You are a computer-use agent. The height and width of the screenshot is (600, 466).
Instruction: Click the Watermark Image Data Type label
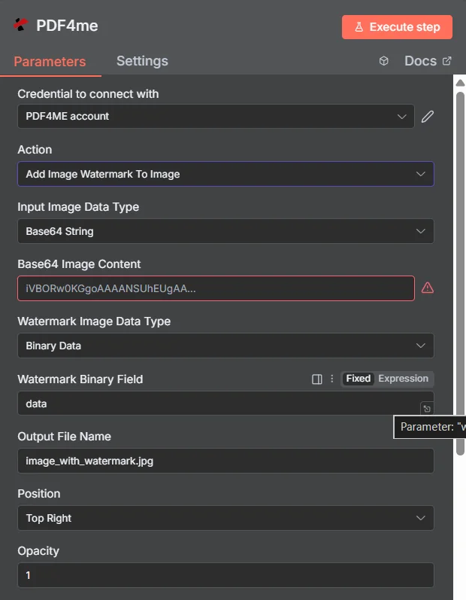(x=94, y=321)
